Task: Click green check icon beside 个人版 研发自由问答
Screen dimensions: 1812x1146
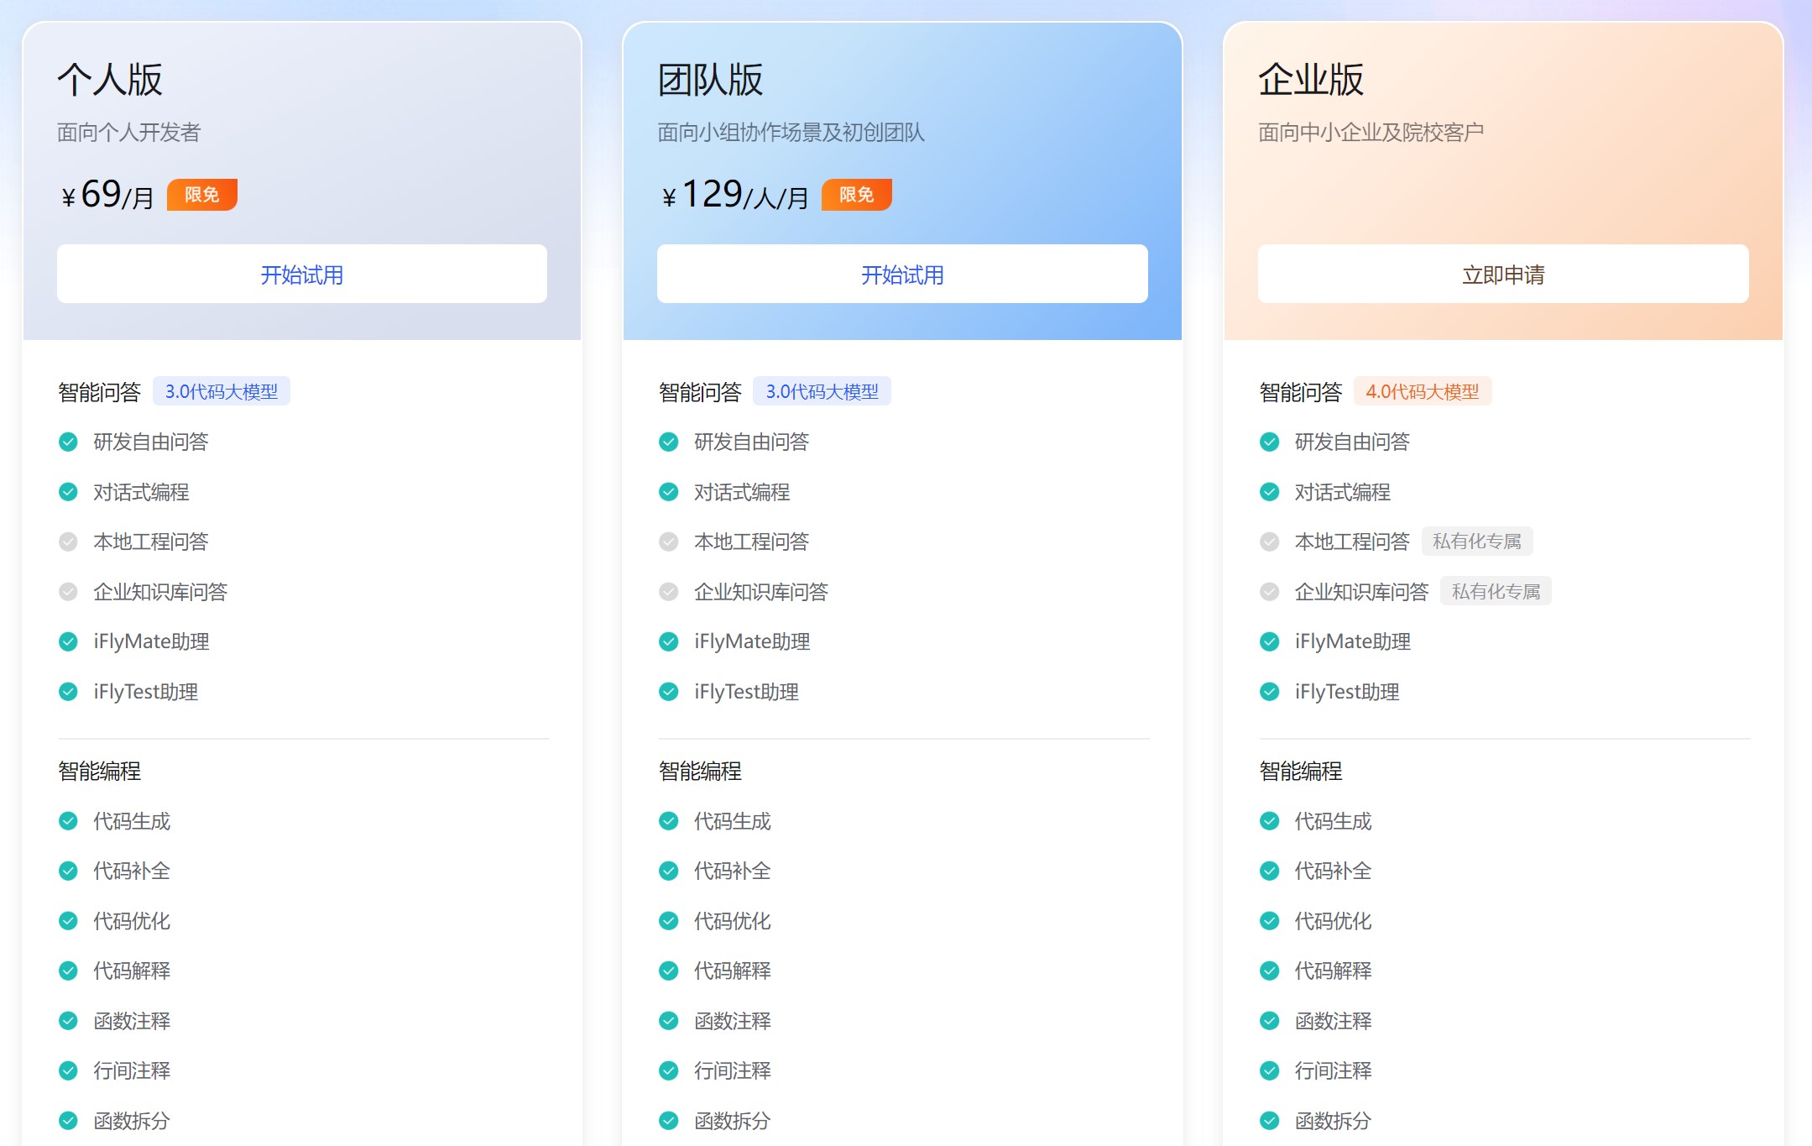Action: (68, 442)
